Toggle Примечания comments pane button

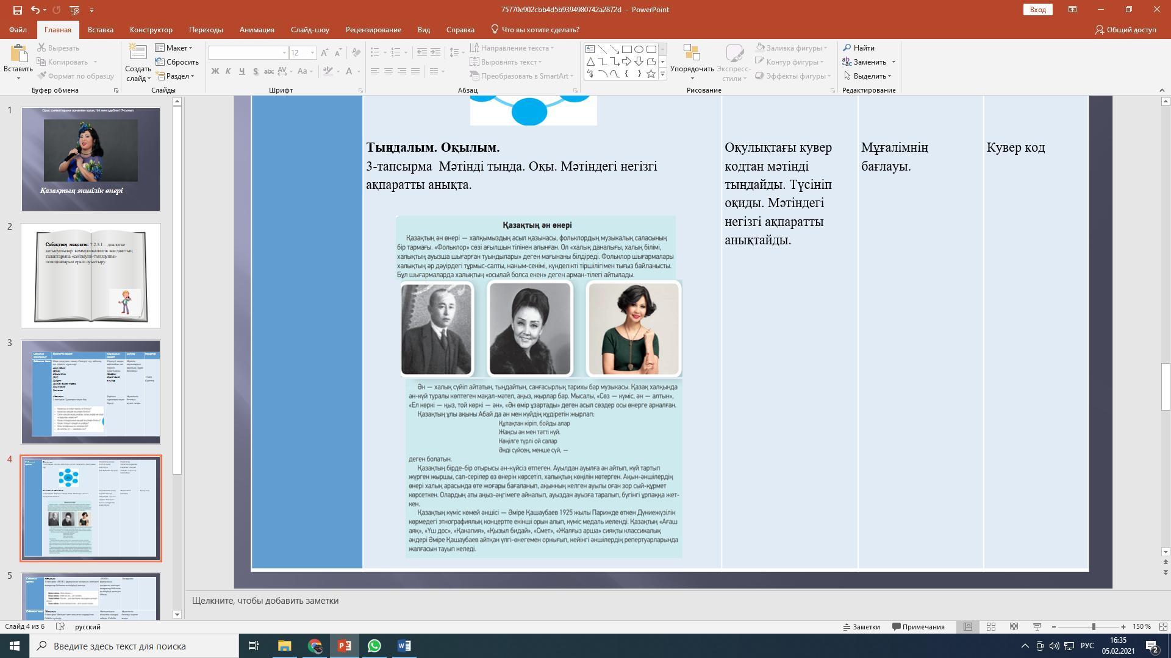[918, 626]
